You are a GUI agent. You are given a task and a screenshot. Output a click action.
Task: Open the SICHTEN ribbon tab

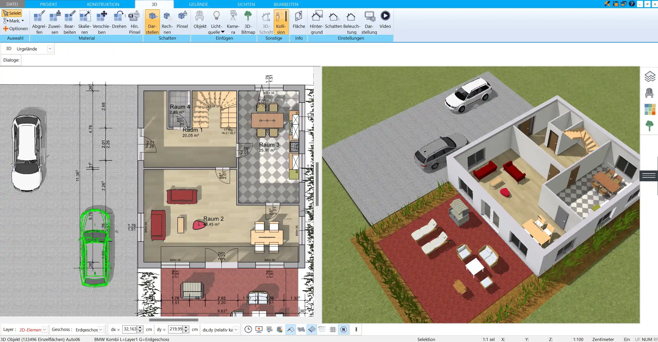(246, 4)
